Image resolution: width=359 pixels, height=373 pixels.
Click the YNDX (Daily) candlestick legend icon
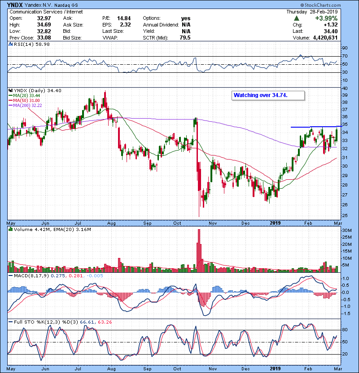pyautogui.click(x=10, y=90)
